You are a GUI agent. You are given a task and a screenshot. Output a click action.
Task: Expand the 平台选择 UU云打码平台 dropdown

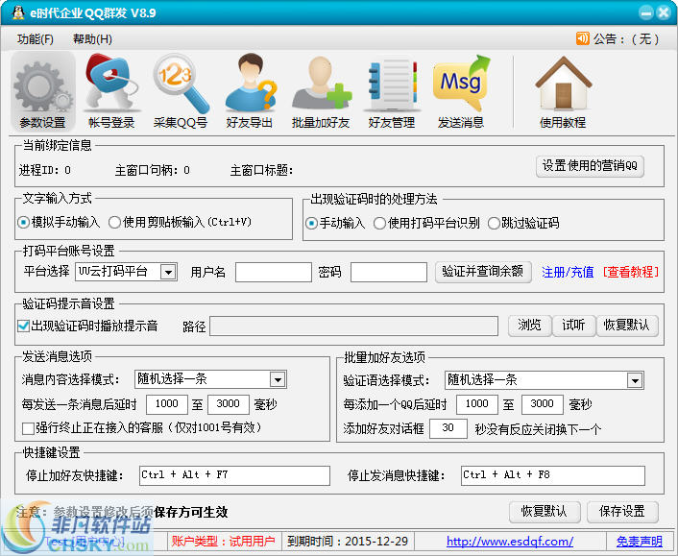168,272
